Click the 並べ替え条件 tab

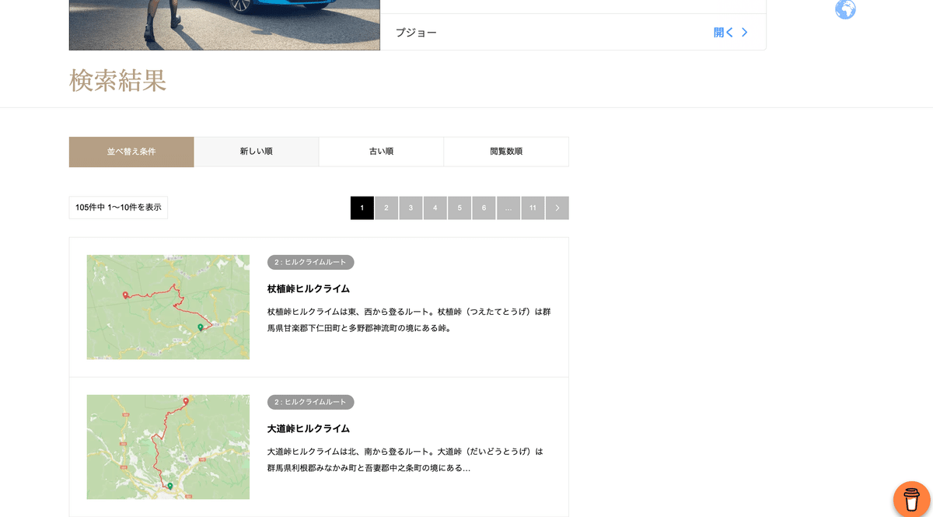coord(131,151)
